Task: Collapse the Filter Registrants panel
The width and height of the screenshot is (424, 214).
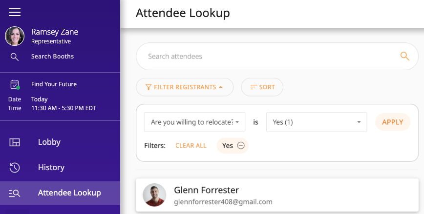Action: point(185,87)
